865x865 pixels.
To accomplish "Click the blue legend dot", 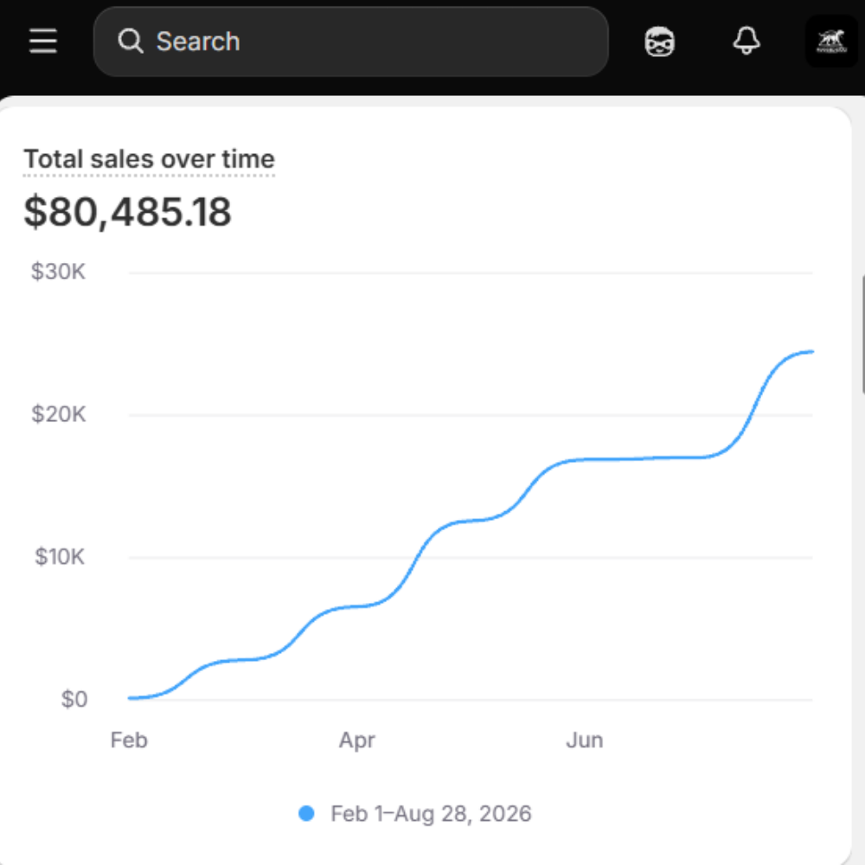I will (306, 813).
